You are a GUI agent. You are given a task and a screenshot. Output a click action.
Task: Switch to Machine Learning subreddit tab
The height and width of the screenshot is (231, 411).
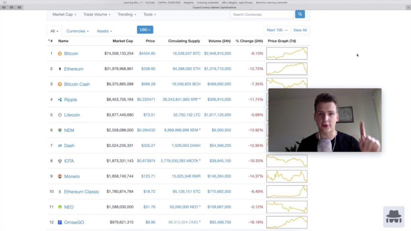coord(272,3)
